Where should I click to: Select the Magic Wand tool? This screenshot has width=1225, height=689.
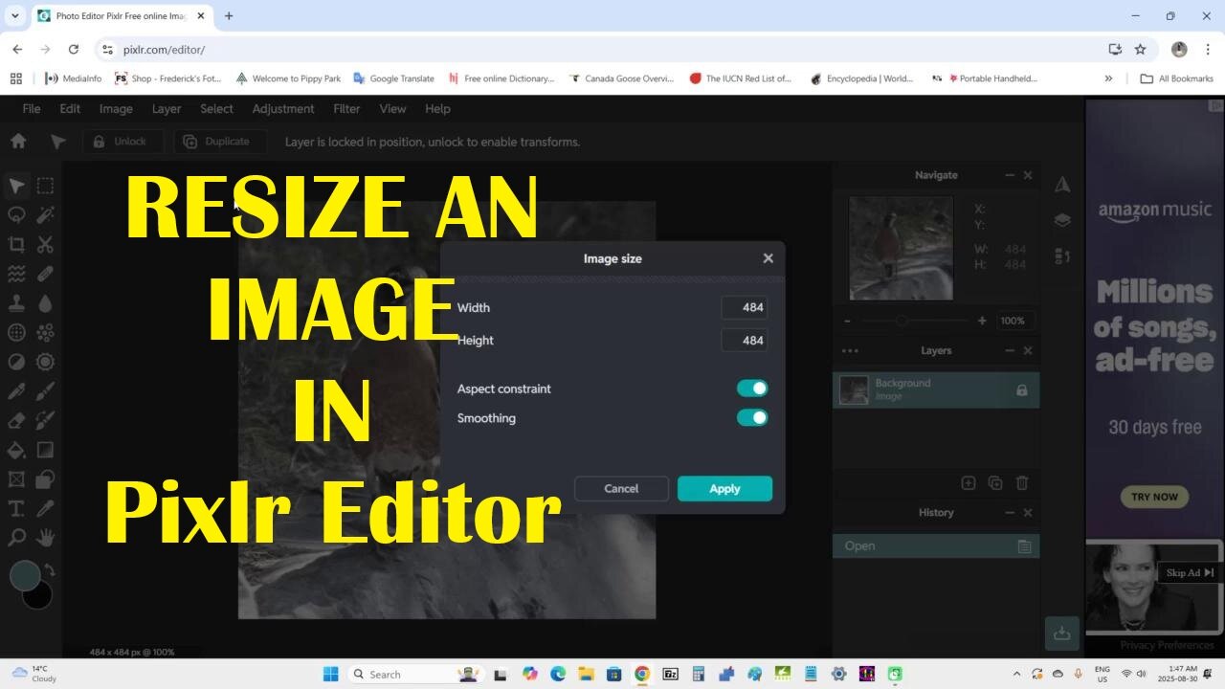pos(45,214)
